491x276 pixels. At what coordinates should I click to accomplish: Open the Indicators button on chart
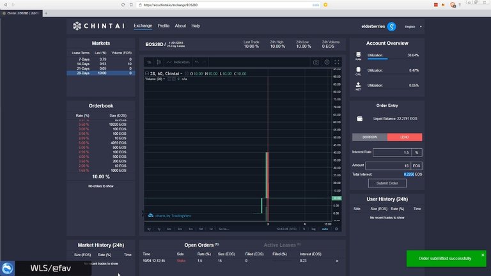pos(178,62)
